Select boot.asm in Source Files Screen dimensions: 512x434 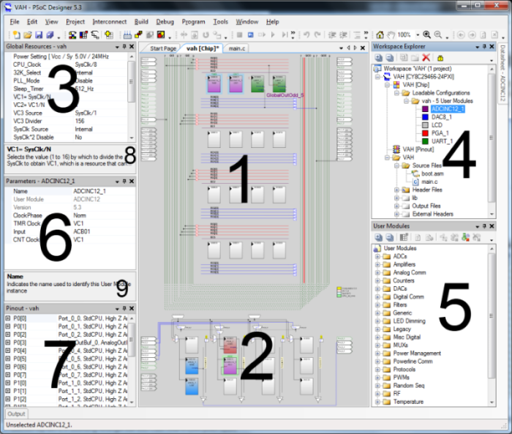432,173
